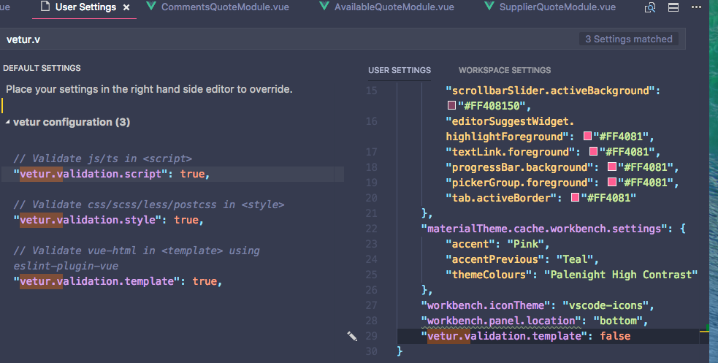Open color swatch for pickerGroup.foreground
Viewport: 718px width, 363px height.
click(612, 182)
